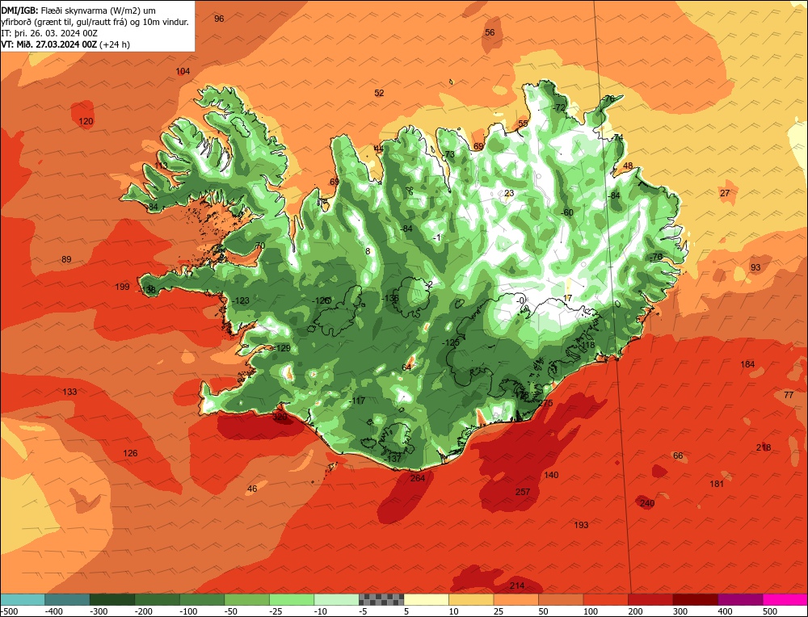Click the flux value 89 on the map
The width and height of the screenshot is (808, 617).
click(66, 259)
